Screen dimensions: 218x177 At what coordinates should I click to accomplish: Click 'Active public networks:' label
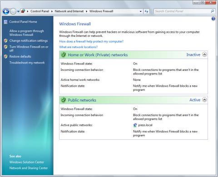pyautogui.click(x=76, y=125)
